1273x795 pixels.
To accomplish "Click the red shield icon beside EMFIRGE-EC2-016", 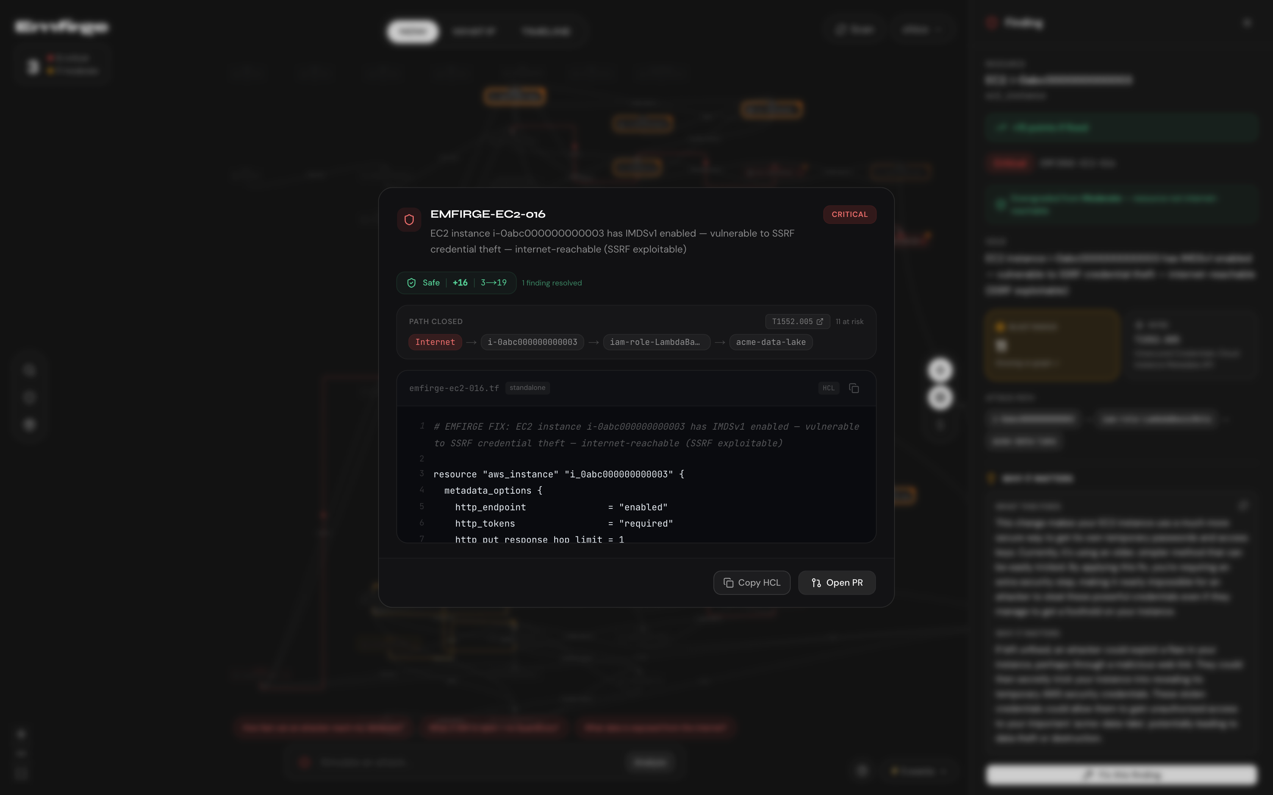I will pos(409,220).
